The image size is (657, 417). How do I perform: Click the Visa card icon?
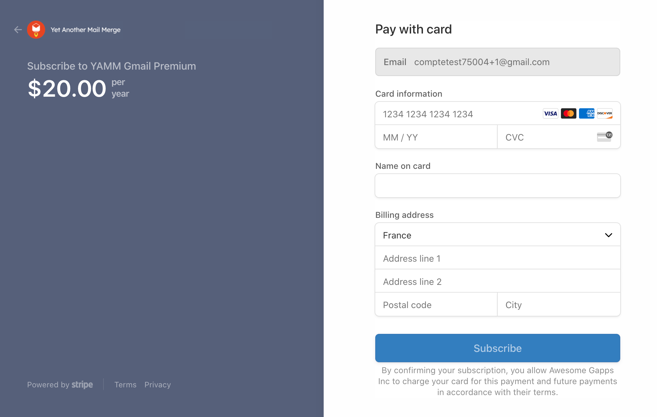point(550,113)
